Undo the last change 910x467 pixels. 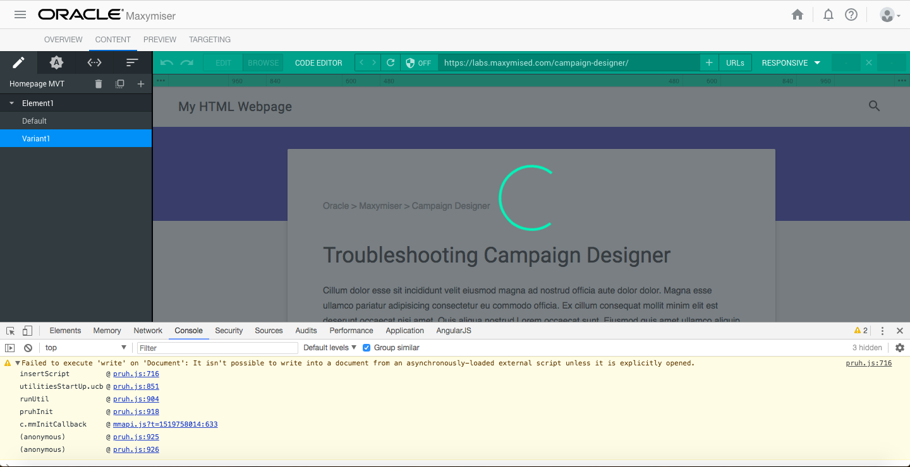click(x=167, y=62)
